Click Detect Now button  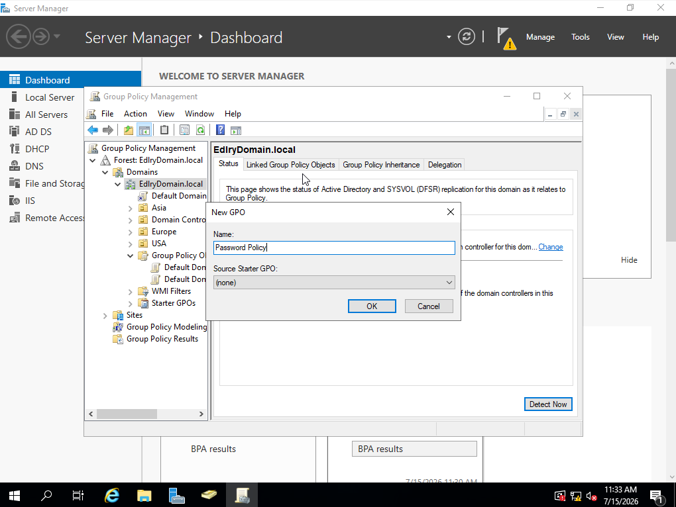point(548,404)
